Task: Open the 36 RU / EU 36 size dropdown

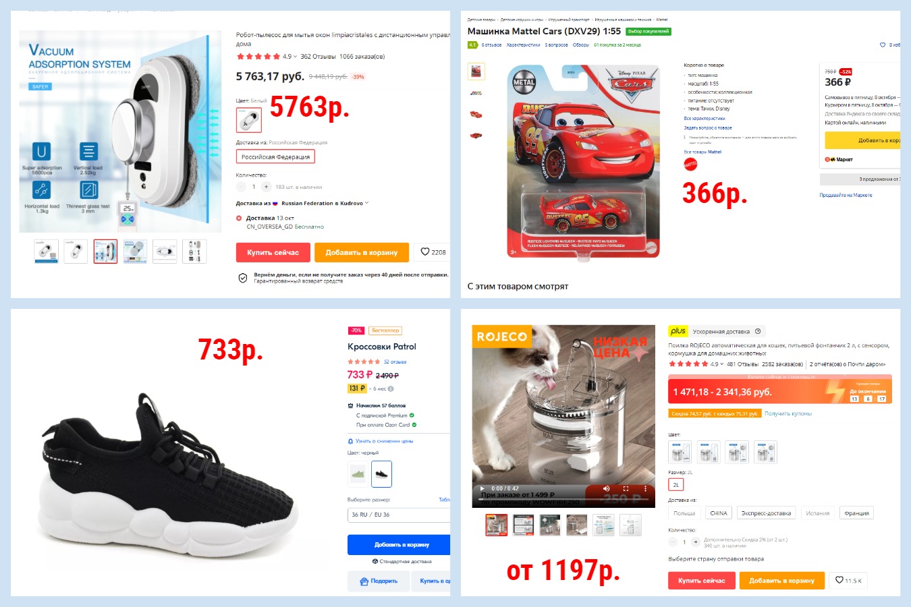Action: [x=398, y=515]
